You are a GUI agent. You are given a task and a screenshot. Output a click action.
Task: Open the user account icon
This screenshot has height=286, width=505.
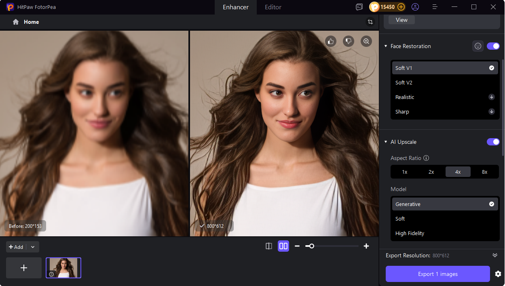[415, 7]
